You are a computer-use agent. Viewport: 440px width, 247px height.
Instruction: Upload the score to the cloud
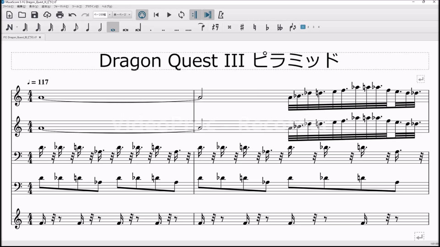(x=47, y=15)
